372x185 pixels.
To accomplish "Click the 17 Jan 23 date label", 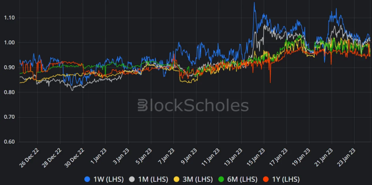I will click(278, 157).
